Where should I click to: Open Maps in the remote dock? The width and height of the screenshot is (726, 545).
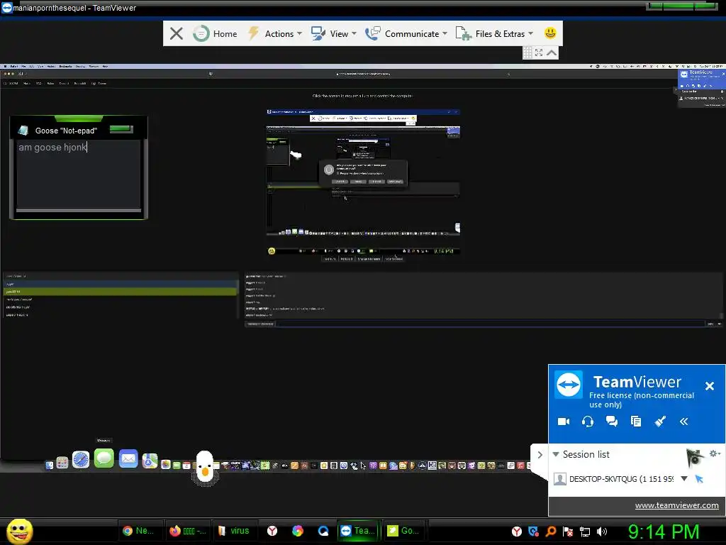coord(150,461)
